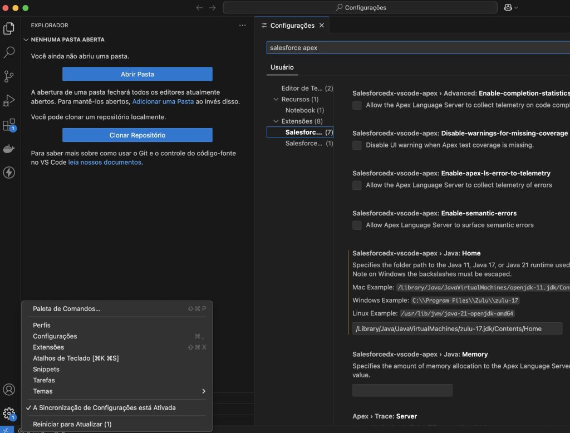Click the title bar Configurações search bar
570x433 pixels.
pyautogui.click(x=360, y=8)
